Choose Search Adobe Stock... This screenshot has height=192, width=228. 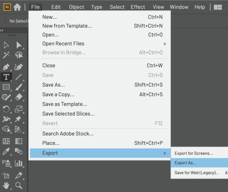point(100,134)
